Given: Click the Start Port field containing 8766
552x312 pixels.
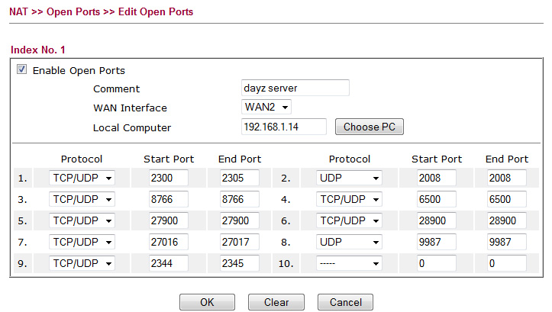Looking at the screenshot, I should tap(168, 199).
